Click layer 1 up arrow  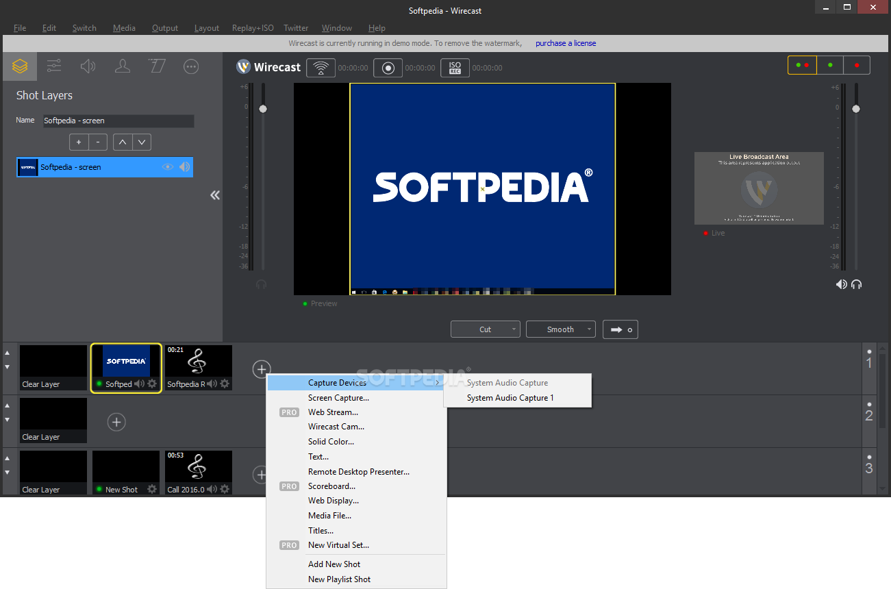[8, 353]
